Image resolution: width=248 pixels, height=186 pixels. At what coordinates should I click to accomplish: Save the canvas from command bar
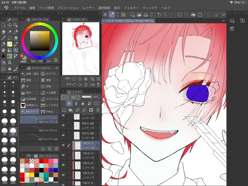coord(146,15)
